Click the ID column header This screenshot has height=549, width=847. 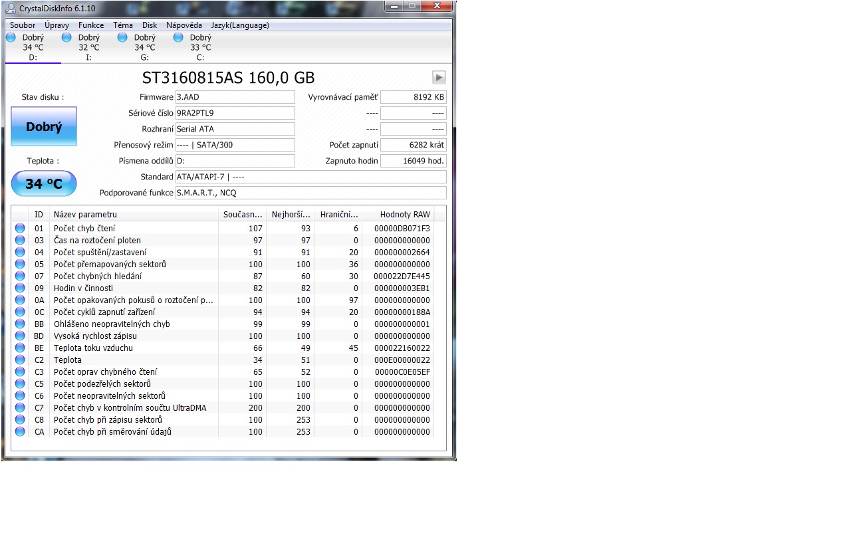tap(39, 214)
